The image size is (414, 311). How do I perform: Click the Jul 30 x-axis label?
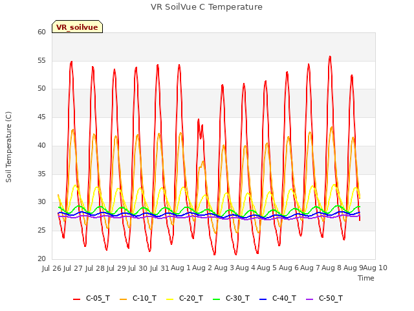[138, 268]
